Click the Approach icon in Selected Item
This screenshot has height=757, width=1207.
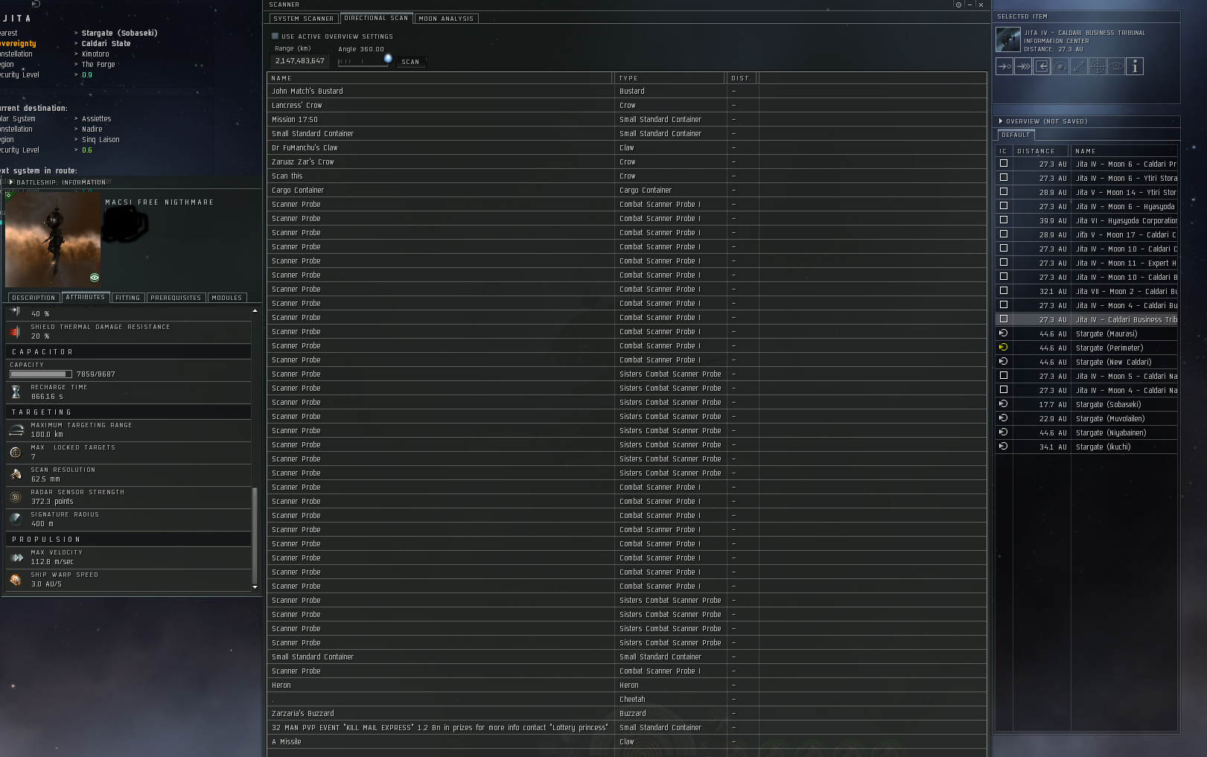click(1004, 66)
